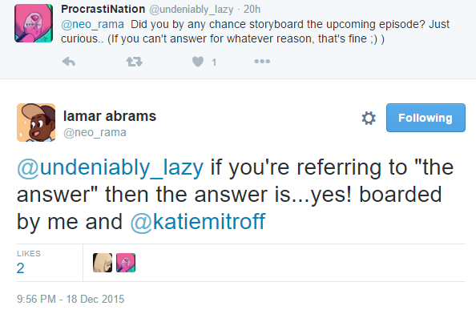Open the @undeniably_lazy handle in the header

click(192, 10)
